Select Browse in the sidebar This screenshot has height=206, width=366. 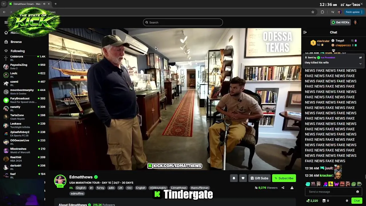point(16,42)
